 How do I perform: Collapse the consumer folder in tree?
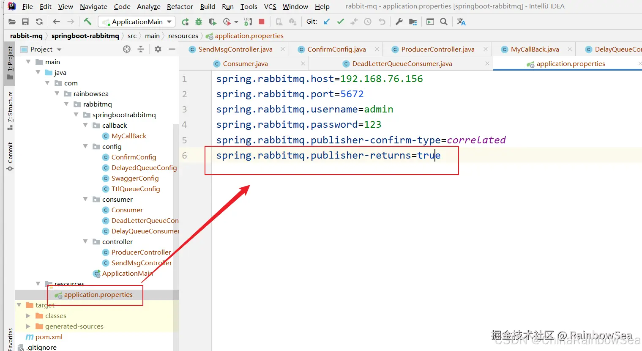point(85,199)
